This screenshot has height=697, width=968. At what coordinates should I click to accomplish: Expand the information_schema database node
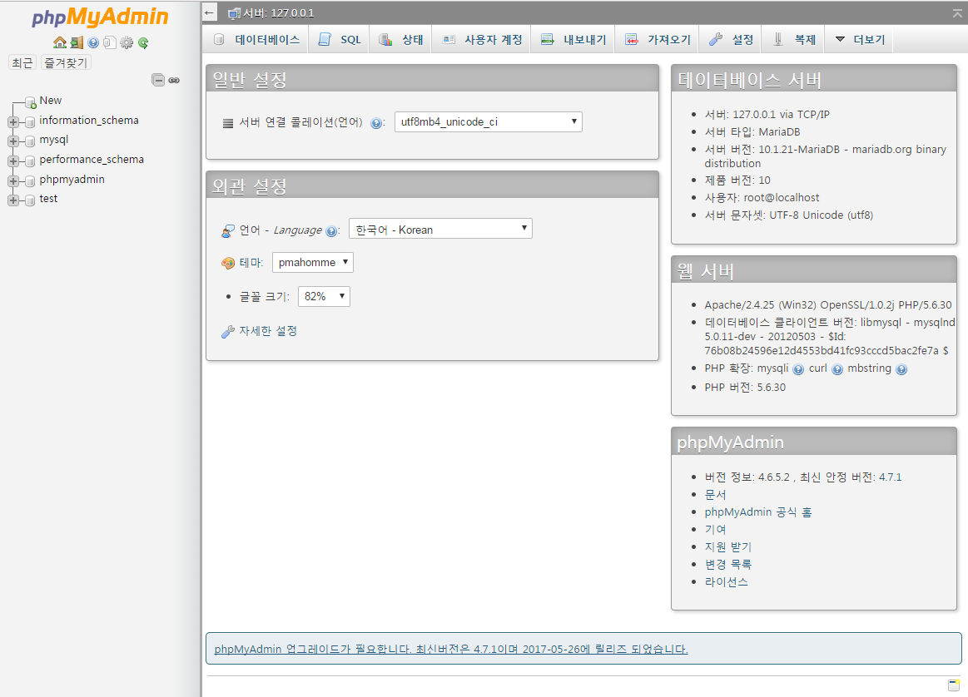[13, 122]
